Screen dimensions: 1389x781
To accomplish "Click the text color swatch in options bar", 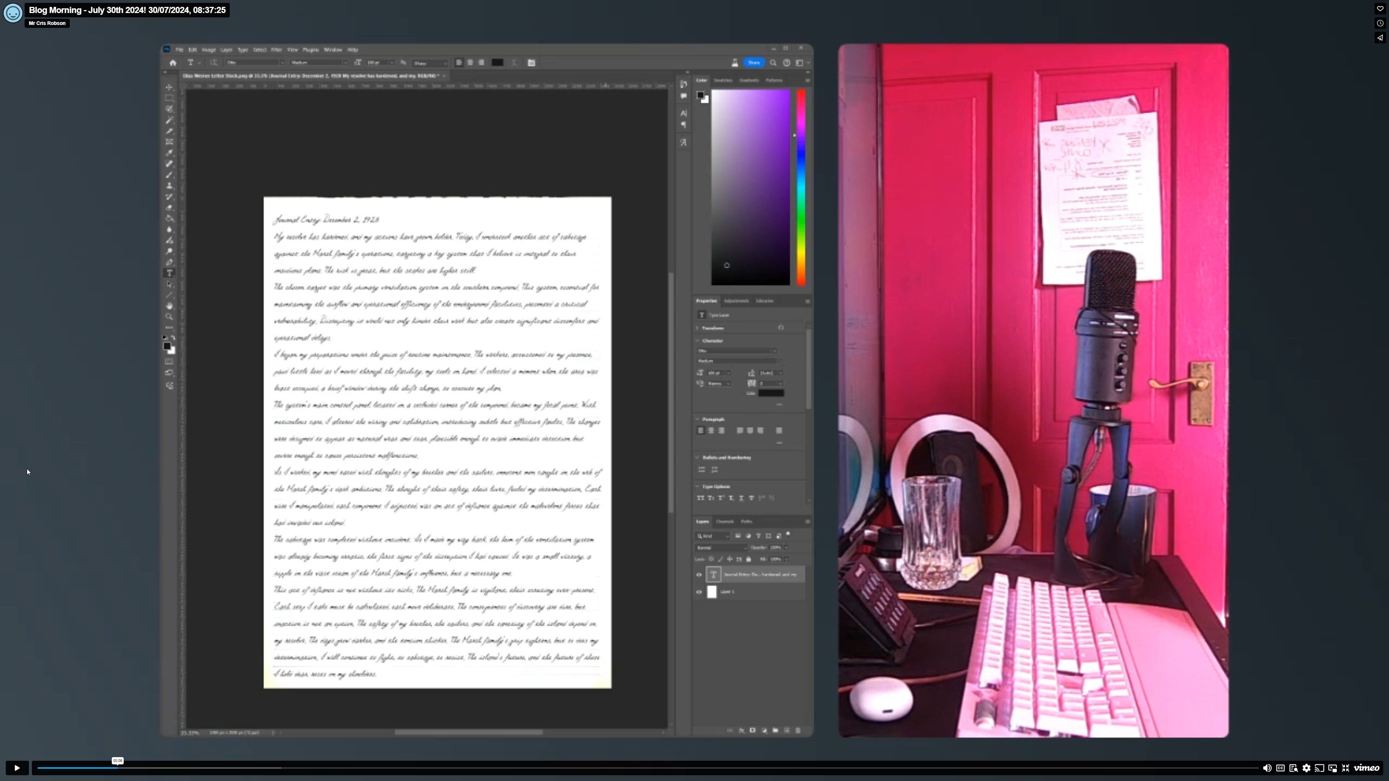I will (x=497, y=63).
